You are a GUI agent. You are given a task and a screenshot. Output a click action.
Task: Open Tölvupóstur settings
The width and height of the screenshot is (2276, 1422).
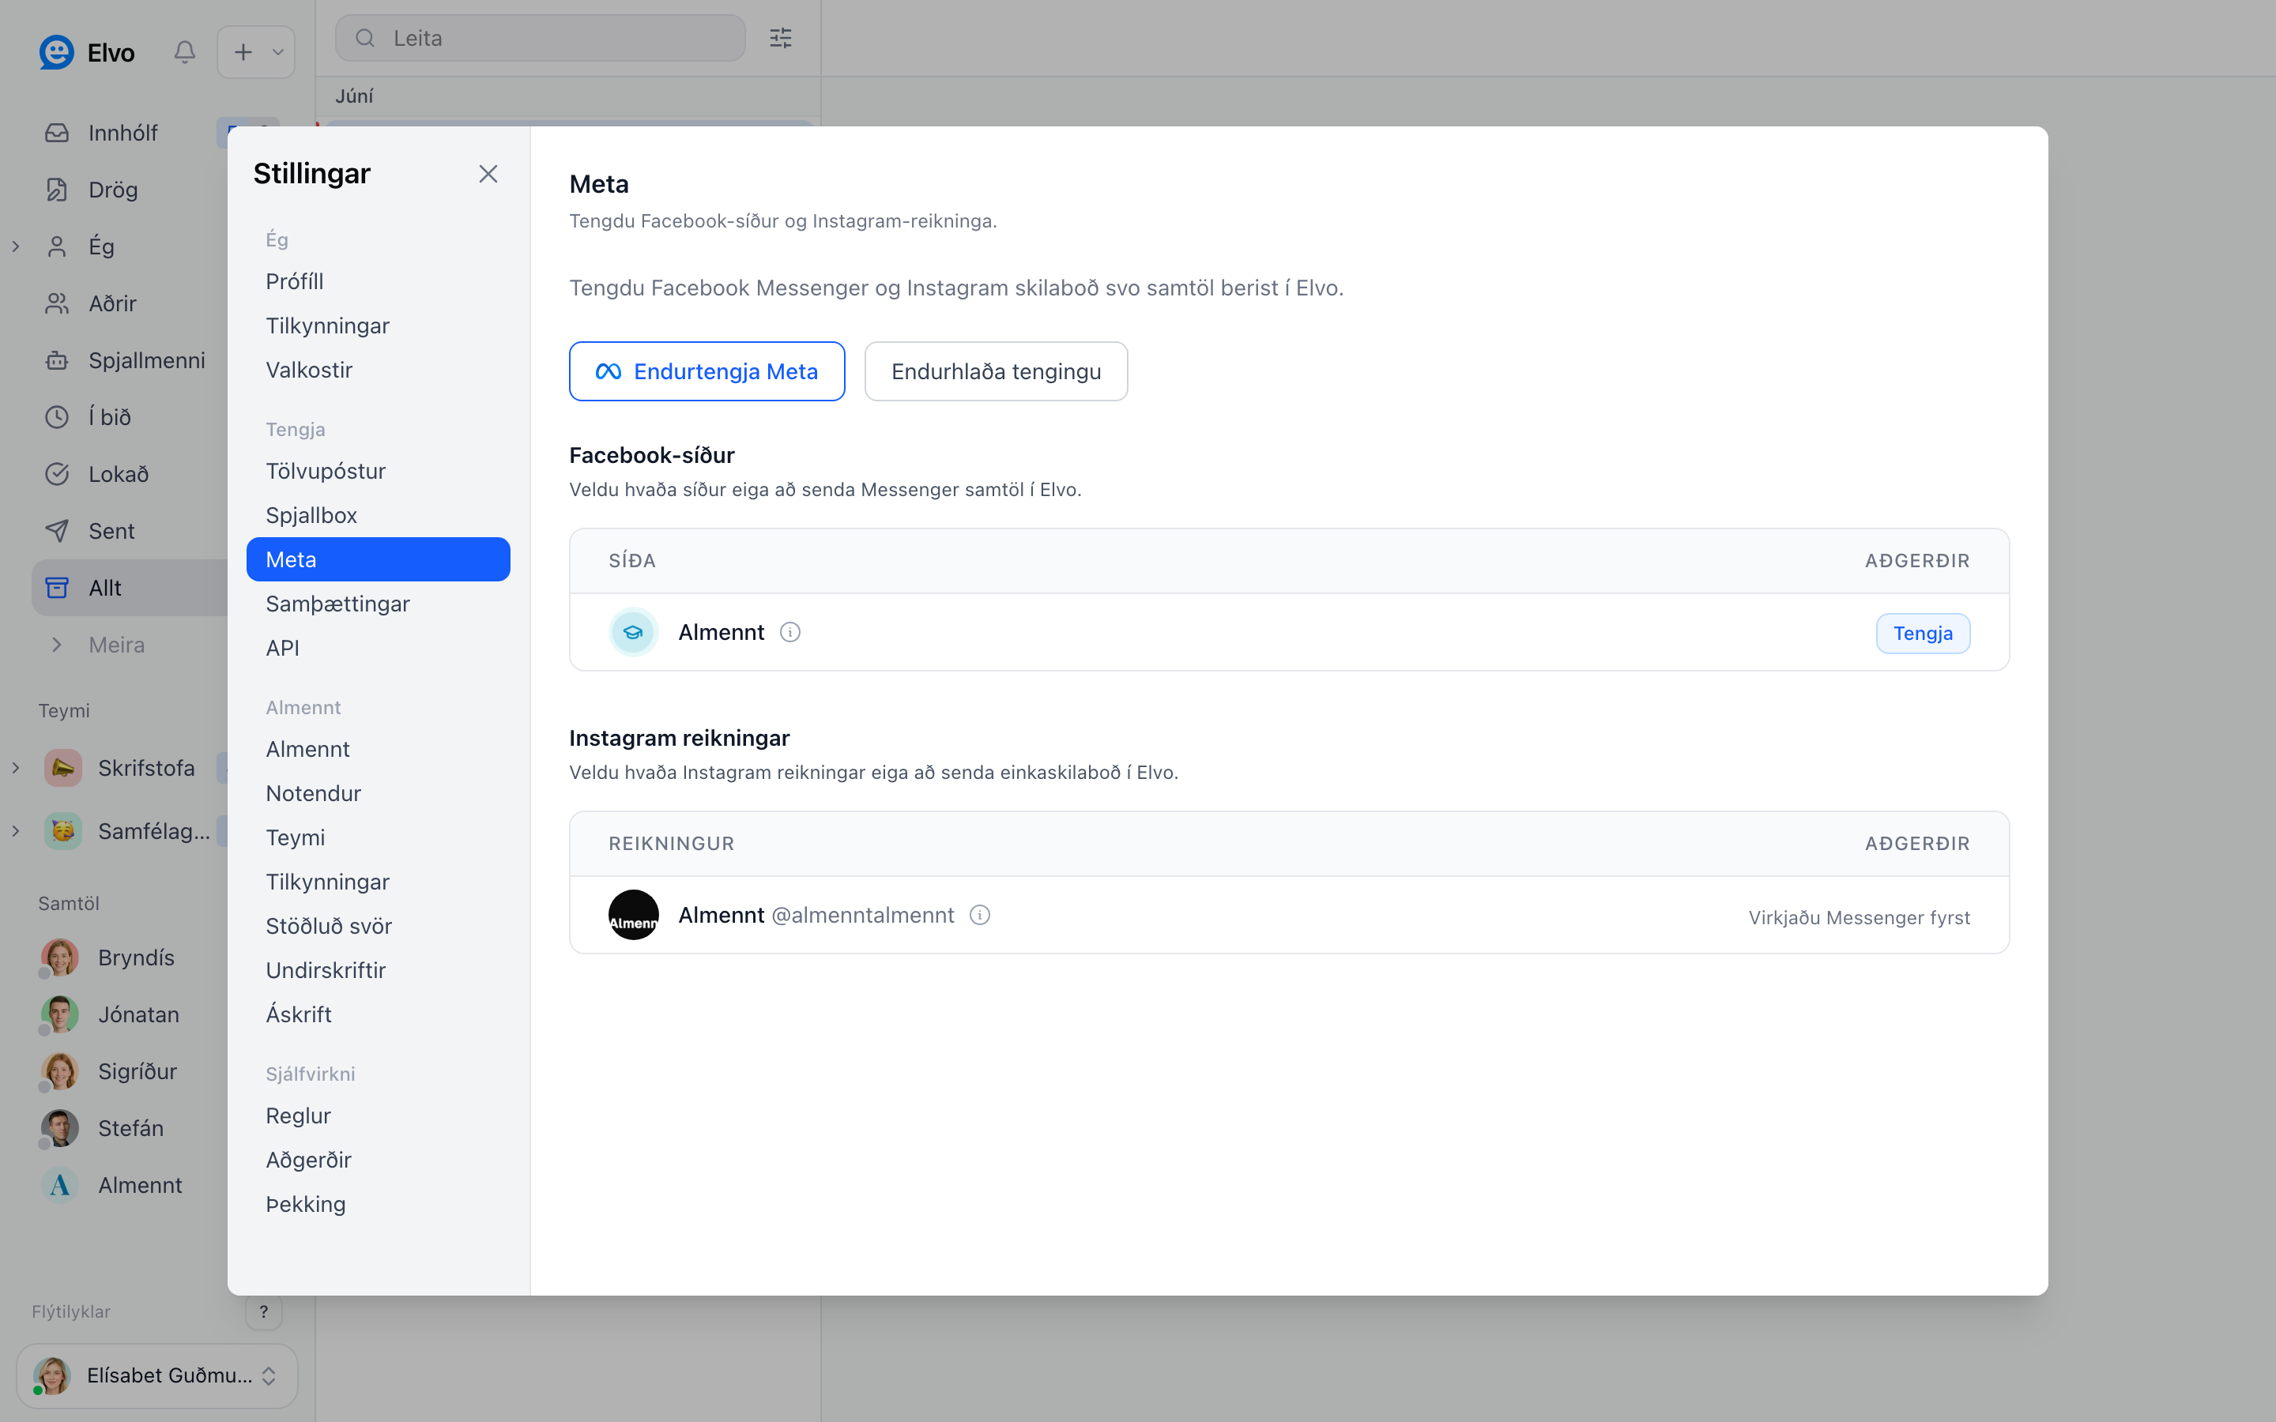[378, 471]
